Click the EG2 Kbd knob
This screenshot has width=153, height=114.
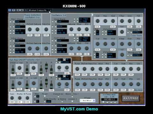coord(67,84)
